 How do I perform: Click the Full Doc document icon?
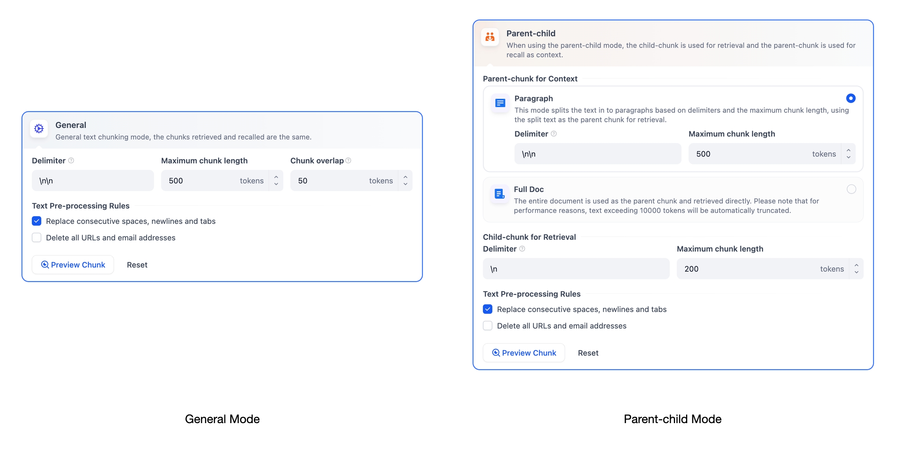click(x=499, y=194)
